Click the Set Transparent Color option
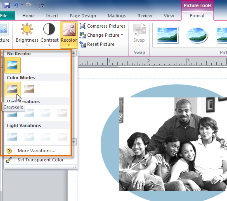The height and width of the screenshot is (201, 227). tap(41, 160)
